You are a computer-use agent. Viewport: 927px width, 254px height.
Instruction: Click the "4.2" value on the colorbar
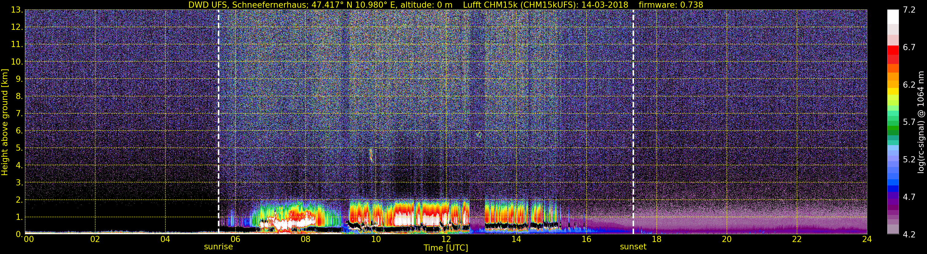click(909, 235)
